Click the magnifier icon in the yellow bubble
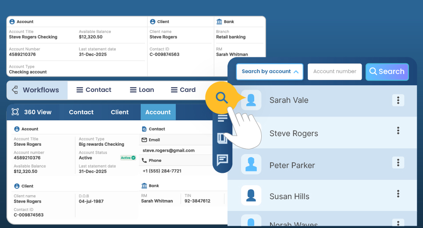Screen dimensions: 423x228 222,98
